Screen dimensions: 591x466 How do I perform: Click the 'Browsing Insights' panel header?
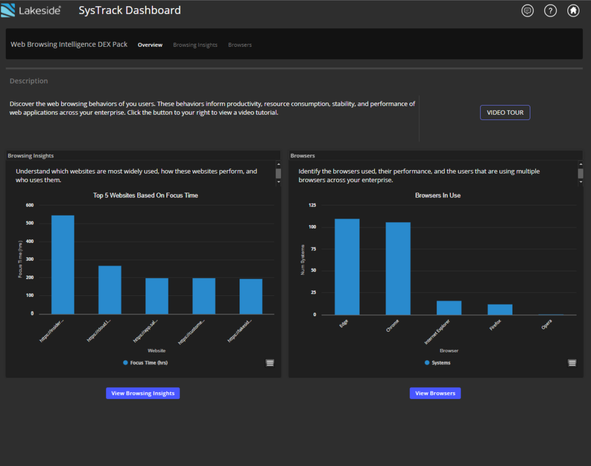pos(31,156)
